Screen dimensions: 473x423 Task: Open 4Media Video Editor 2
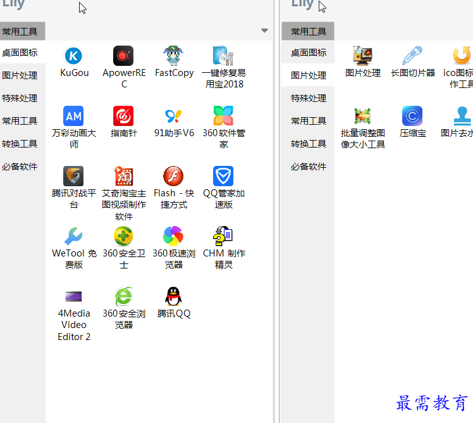click(74, 297)
